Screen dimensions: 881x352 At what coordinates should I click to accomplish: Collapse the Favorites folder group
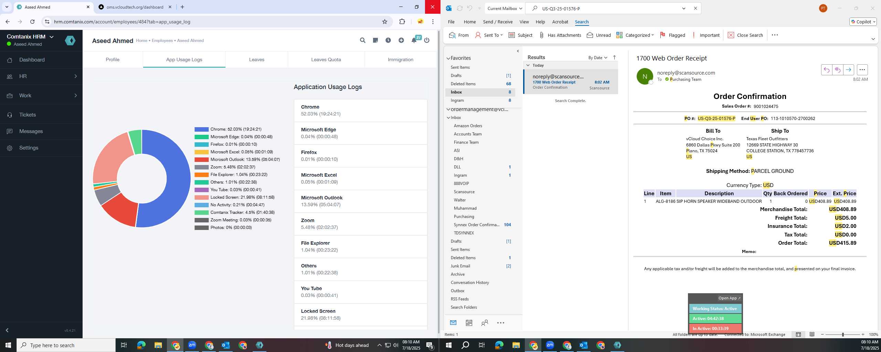pyautogui.click(x=448, y=58)
